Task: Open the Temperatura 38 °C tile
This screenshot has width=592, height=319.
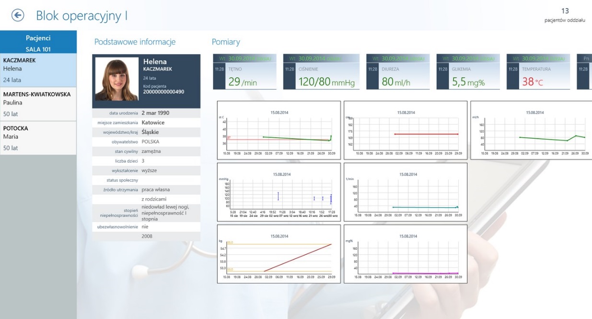Action: [538, 71]
